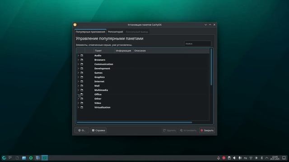The height and width of the screenshot is (162, 289).
Task: Open the file manager from taskbar
Action: (x=24, y=158)
